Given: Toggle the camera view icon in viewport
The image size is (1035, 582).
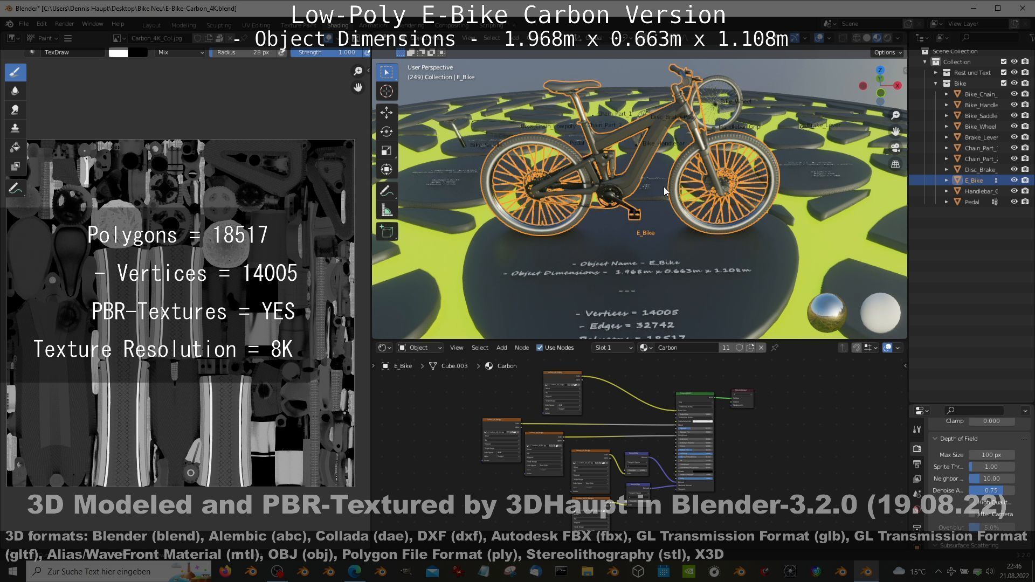Looking at the screenshot, I should tap(895, 148).
